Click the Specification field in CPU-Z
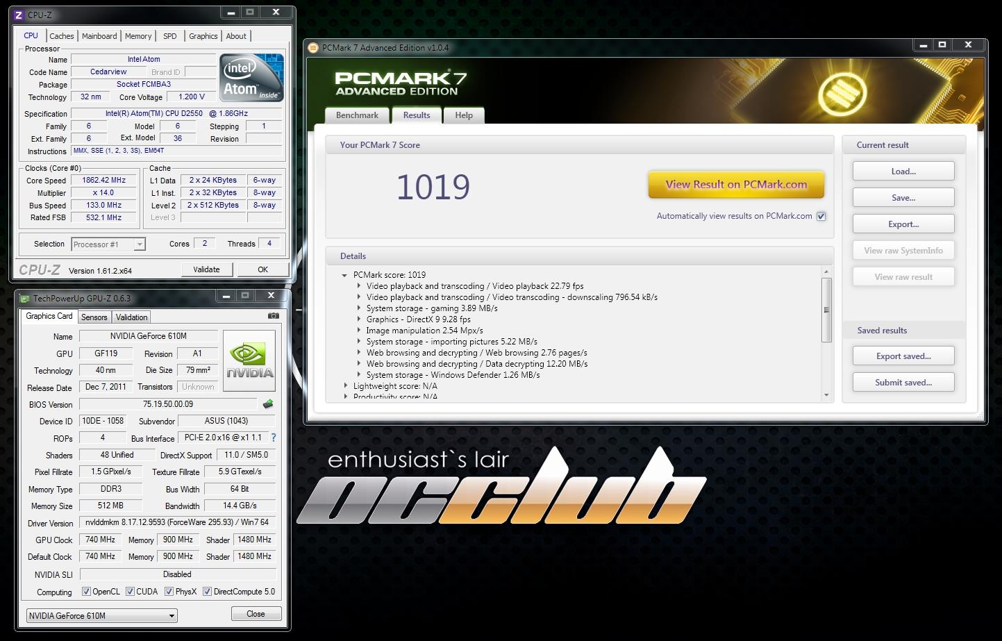The width and height of the screenshot is (1002, 641). (x=176, y=113)
